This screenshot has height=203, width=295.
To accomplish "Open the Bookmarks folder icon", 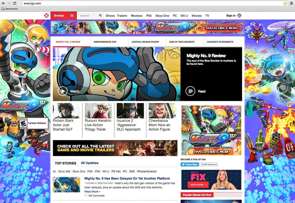I will (3, 9).
